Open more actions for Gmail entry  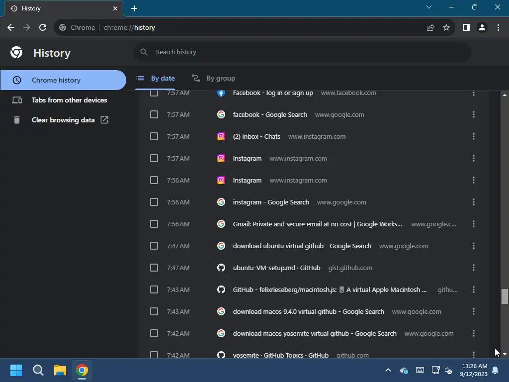tap(474, 224)
